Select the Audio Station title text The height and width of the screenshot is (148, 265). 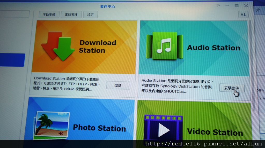[x=214, y=48]
